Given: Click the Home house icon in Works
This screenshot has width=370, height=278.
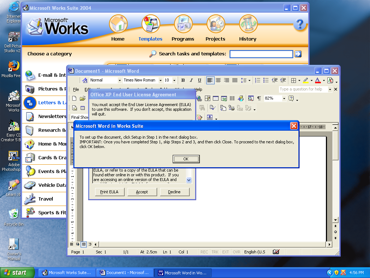Looking at the screenshot, I should tap(118, 24).
